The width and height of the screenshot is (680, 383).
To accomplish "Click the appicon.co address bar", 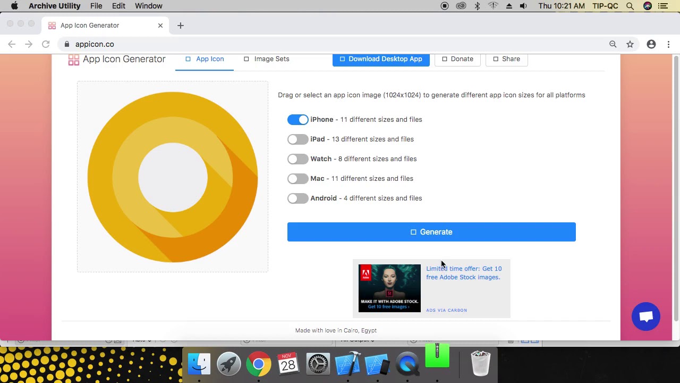I will point(335,44).
